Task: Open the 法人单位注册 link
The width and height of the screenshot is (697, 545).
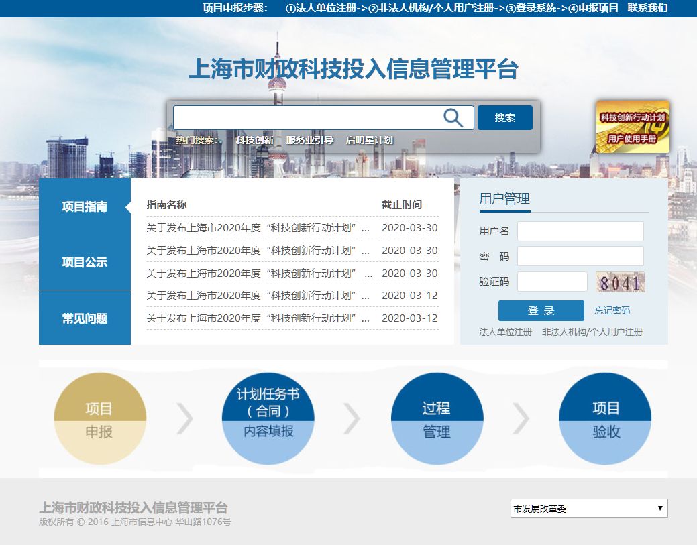Action: (505, 332)
